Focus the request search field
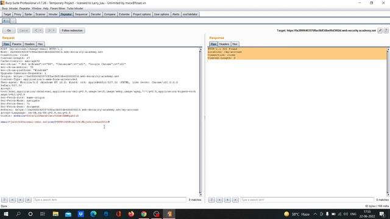The width and height of the screenshot is (390, 219). 110,200
